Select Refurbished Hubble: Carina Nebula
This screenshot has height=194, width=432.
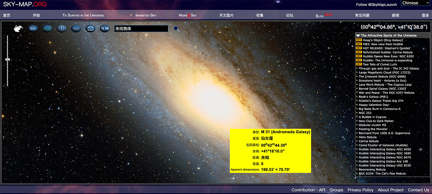coord(388,52)
